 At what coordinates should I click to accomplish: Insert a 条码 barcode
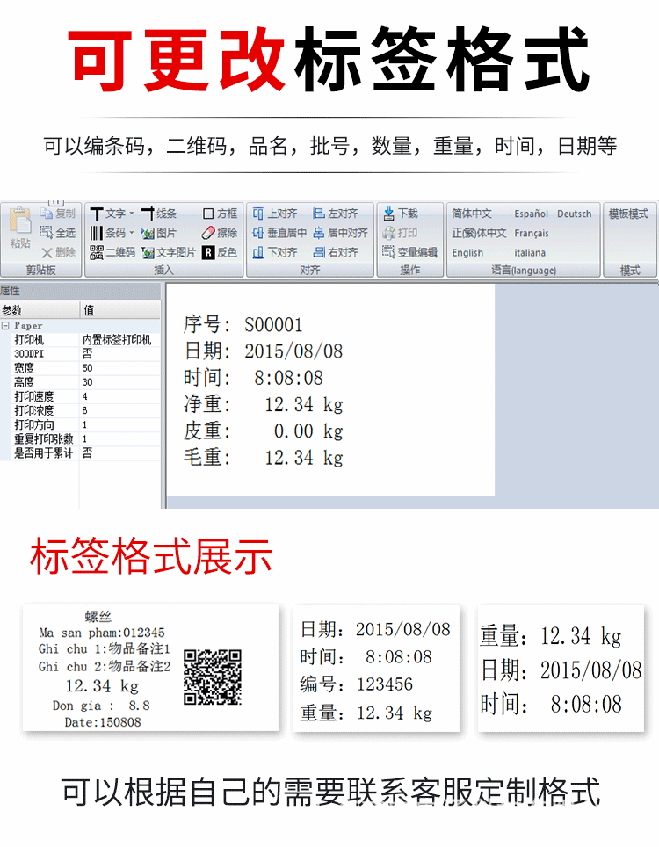107,233
